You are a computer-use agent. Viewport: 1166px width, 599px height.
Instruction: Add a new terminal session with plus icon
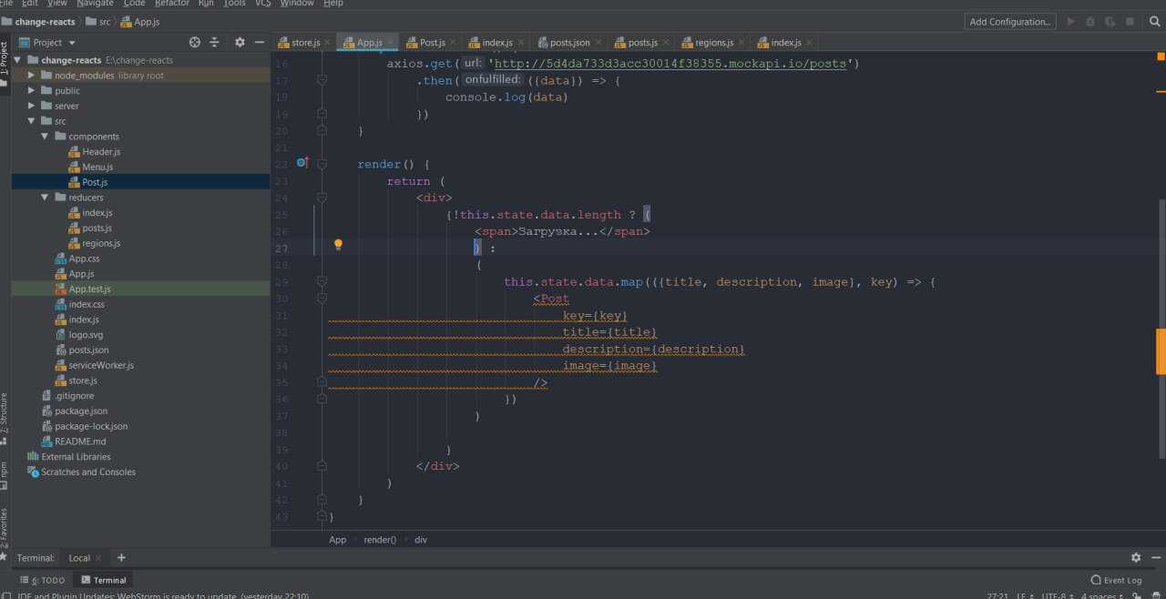tap(121, 557)
